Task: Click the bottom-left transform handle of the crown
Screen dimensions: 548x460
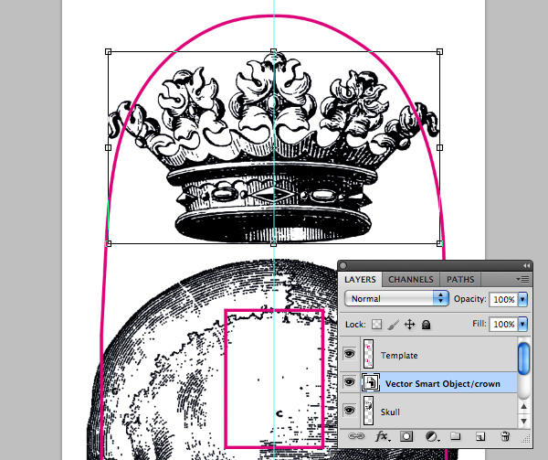Action: pos(109,243)
